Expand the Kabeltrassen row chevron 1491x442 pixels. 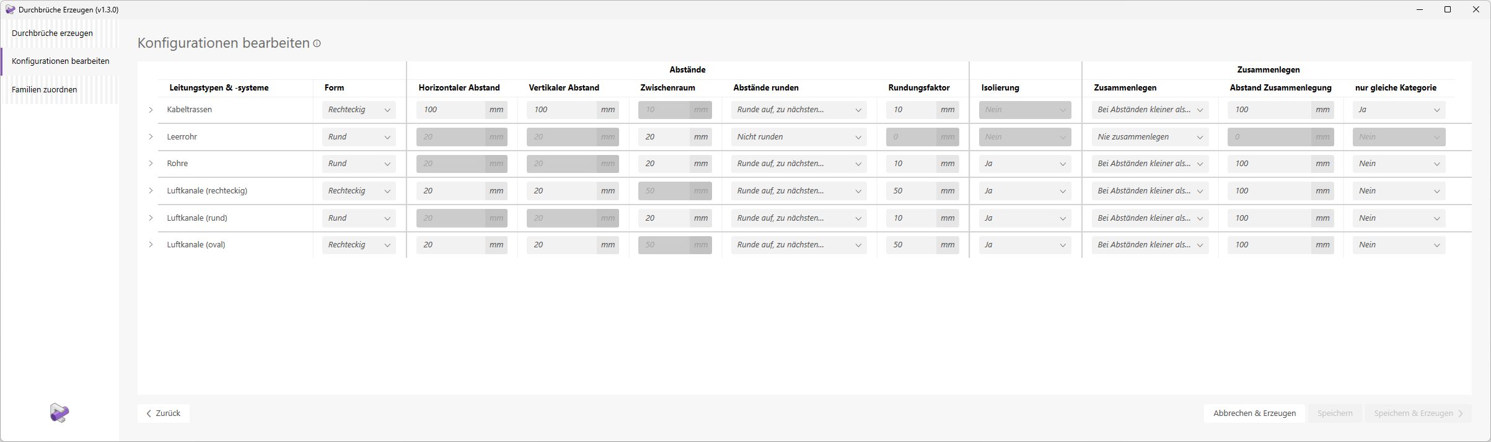[x=151, y=110]
